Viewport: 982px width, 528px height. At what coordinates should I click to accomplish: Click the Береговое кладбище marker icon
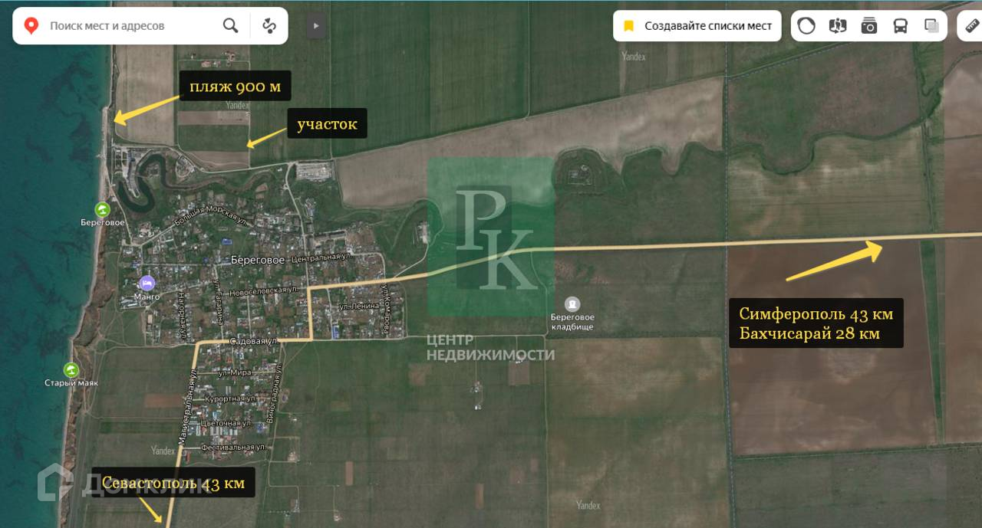tap(572, 304)
